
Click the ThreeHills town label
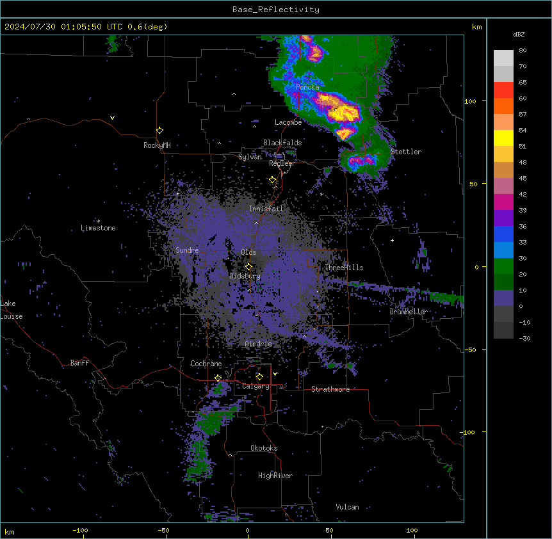pos(344,268)
